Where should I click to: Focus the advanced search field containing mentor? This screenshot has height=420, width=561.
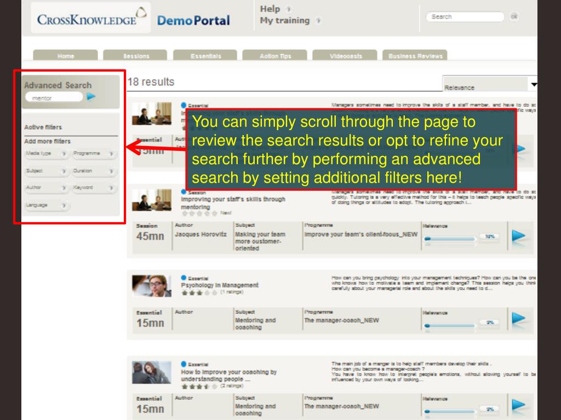coord(54,97)
